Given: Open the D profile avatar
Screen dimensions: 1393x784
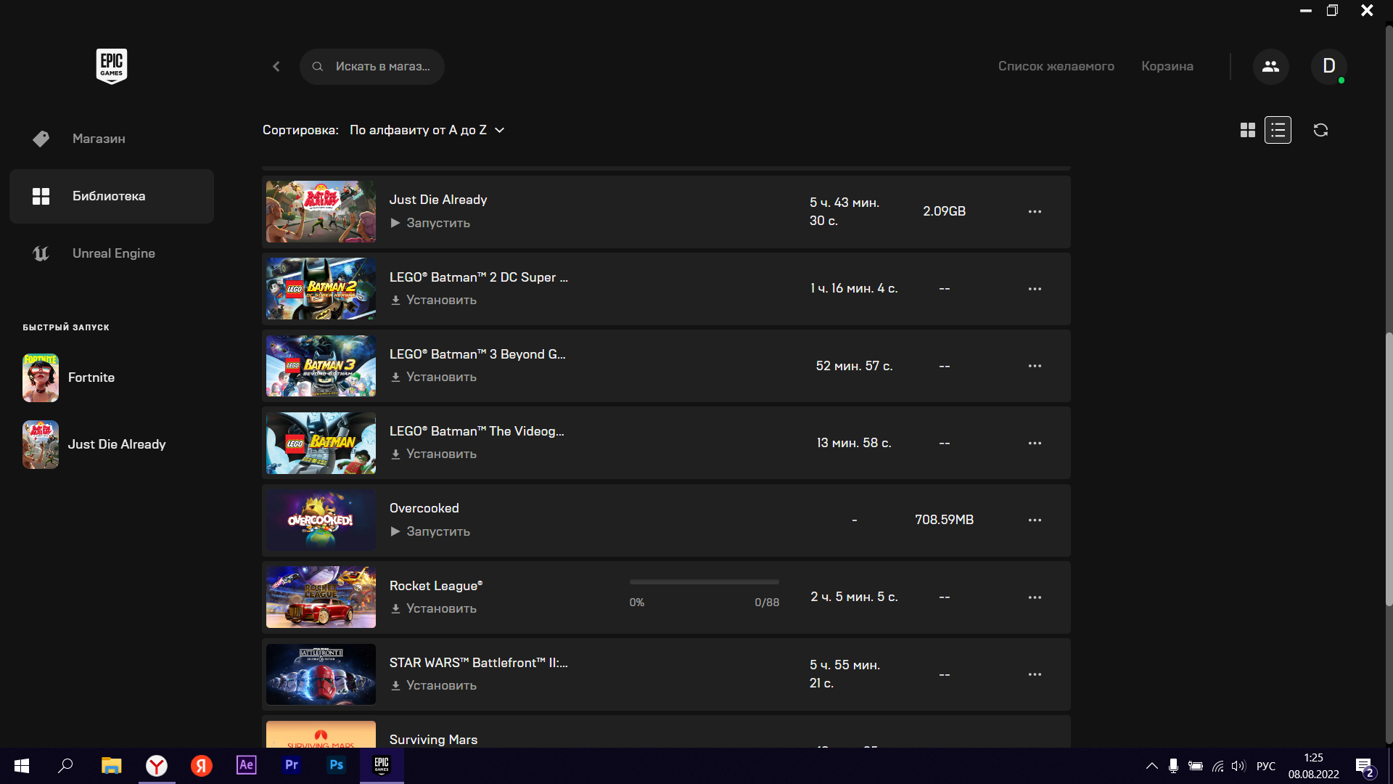Looking at the screenshot, I should (x=1328, y=66).
